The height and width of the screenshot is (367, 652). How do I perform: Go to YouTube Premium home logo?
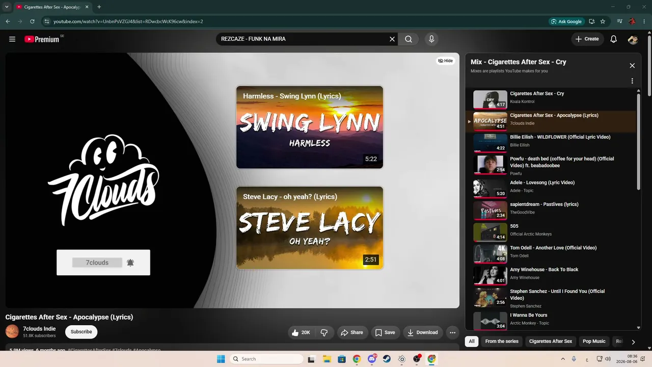point(42,39)
